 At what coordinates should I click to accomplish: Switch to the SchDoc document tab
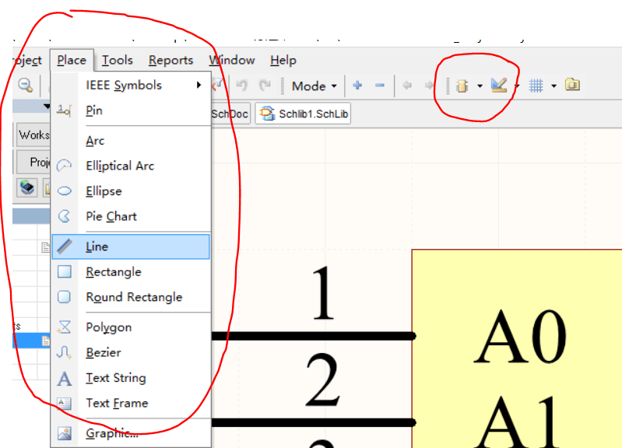tap(230, 114)
